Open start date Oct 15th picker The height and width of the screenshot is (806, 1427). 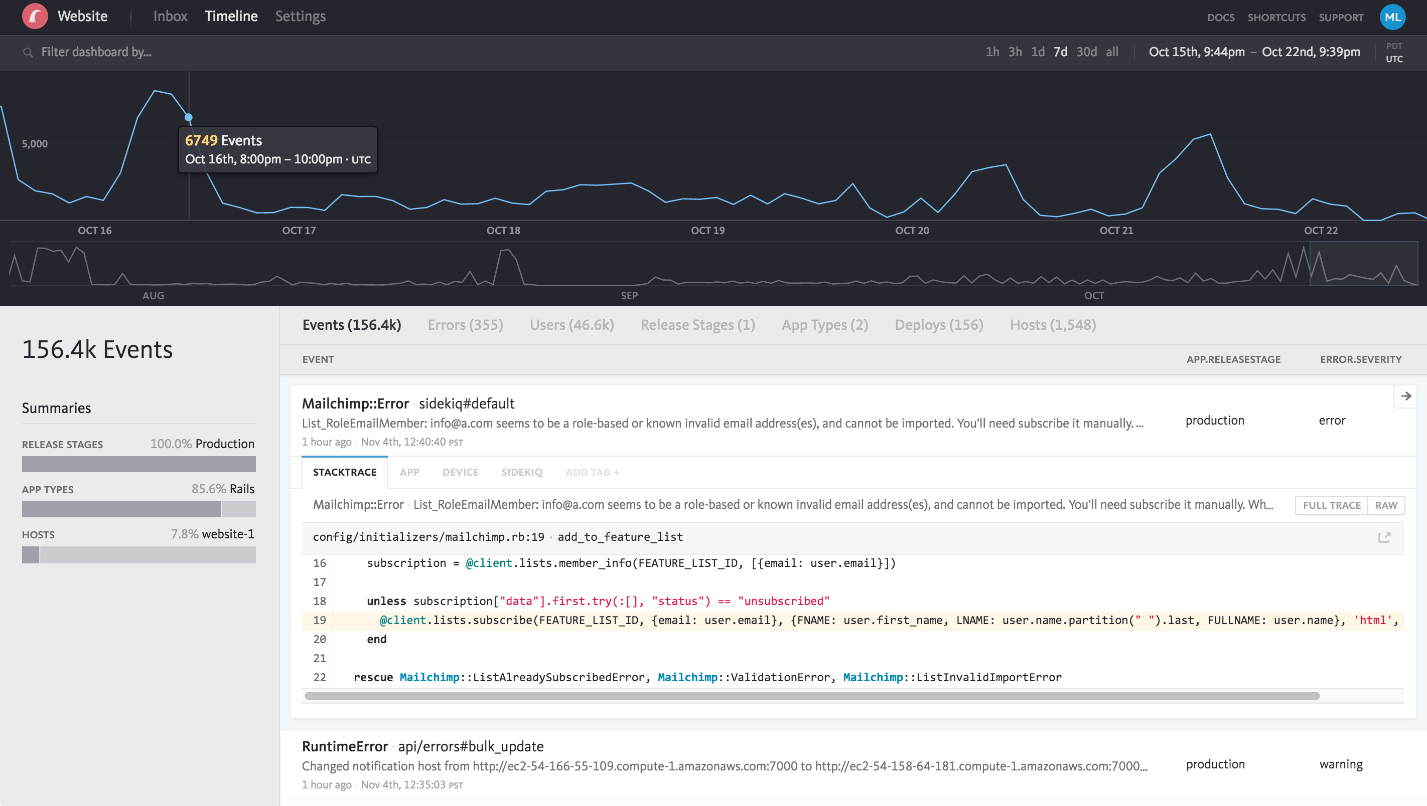click(x=1197, y=52)
